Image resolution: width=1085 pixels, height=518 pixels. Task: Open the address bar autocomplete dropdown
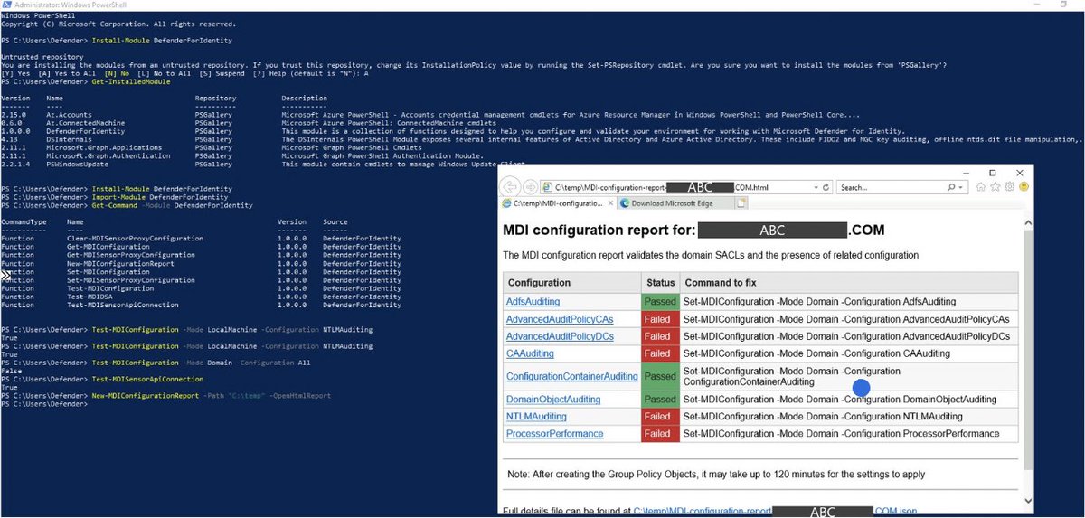coord(816,187)
